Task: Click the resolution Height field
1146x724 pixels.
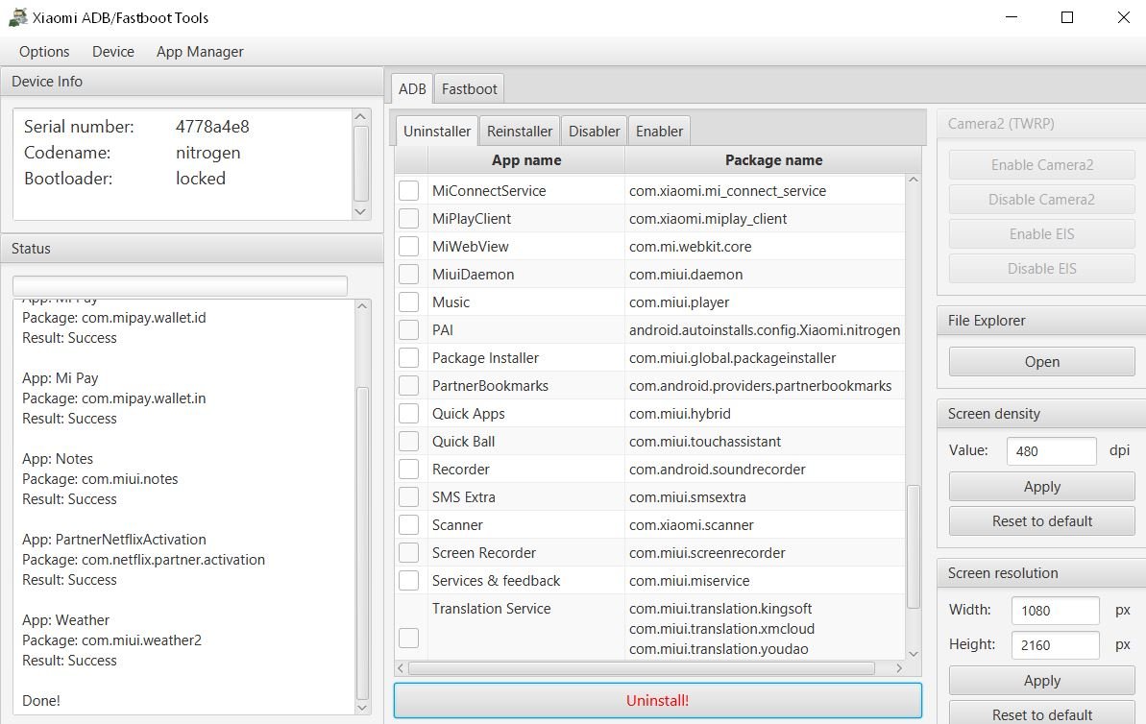Action: pos(1055,645)
